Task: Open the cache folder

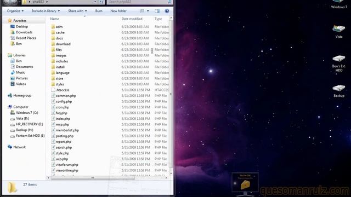Action: coord(60,32)
